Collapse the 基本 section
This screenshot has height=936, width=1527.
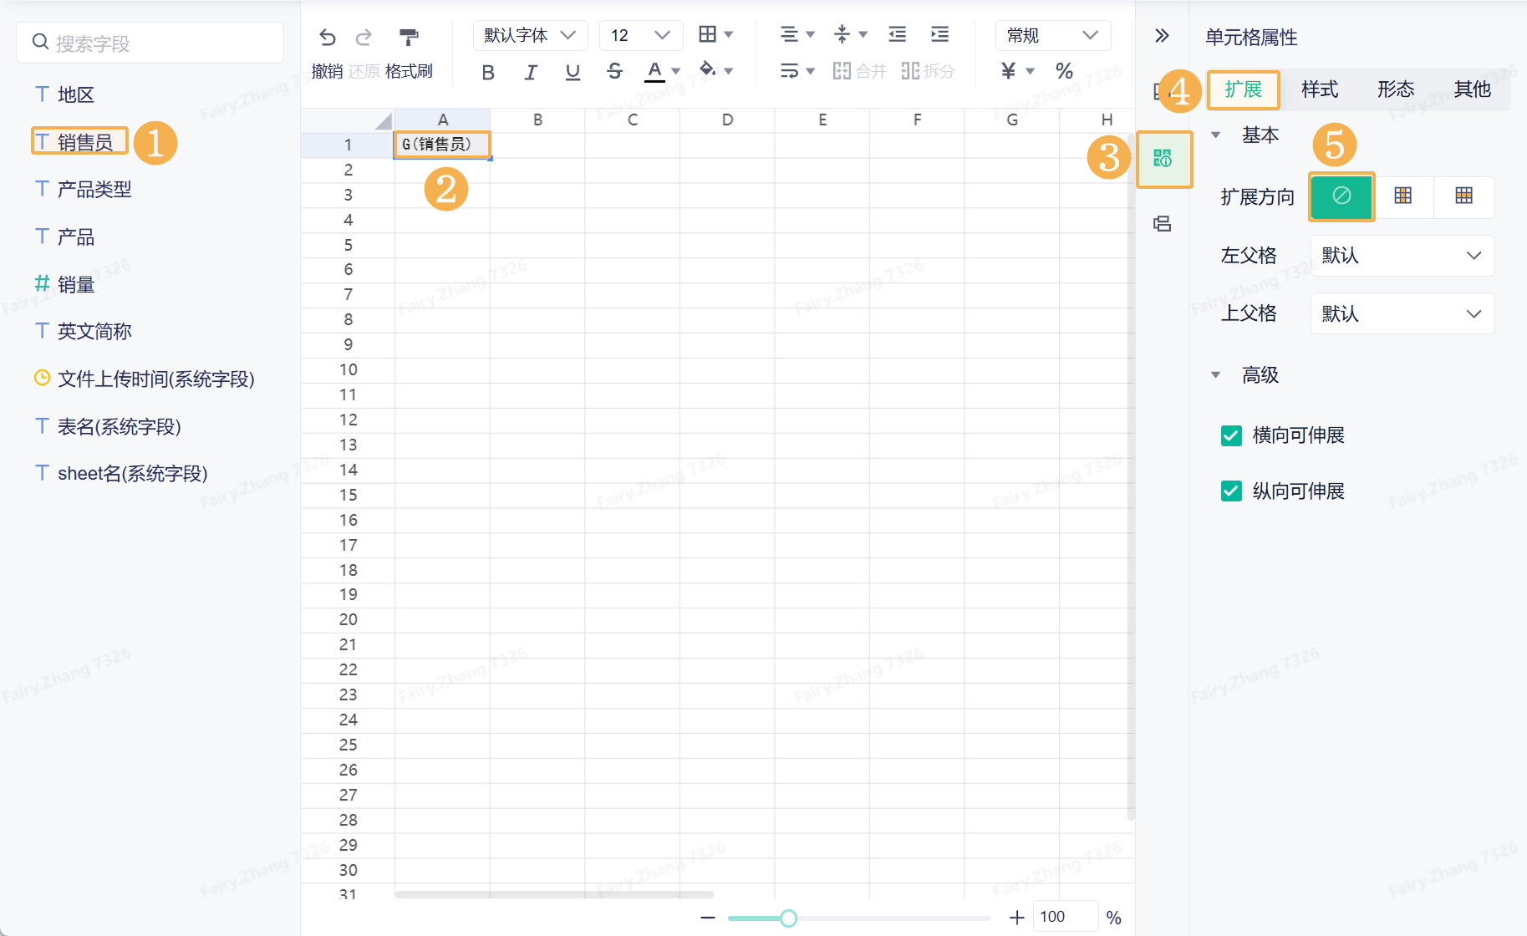(1216, 135)
